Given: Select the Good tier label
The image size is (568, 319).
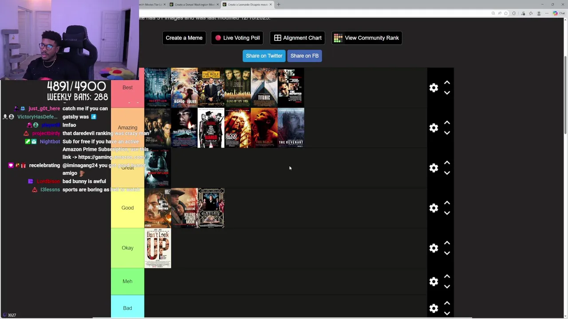Looking at the screenshot, I should pyautogui.click(x=127, y=208).
